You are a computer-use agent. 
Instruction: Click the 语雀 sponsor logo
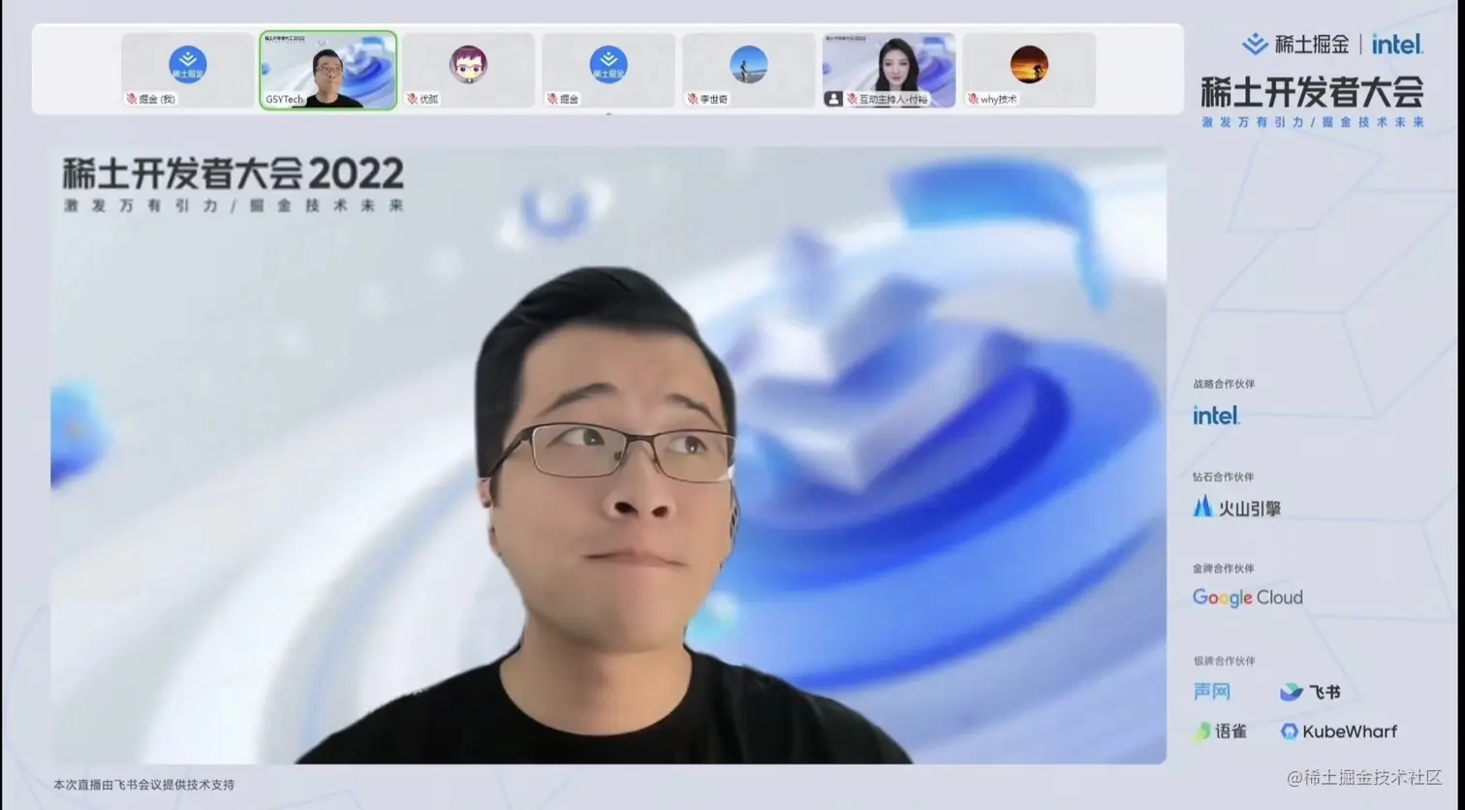coord(1221,732)
